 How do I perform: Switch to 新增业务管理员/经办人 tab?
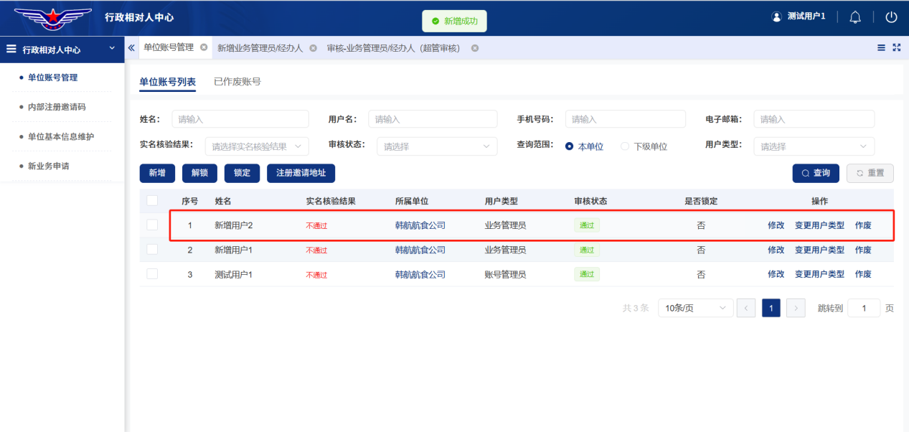tap(260, 48)
